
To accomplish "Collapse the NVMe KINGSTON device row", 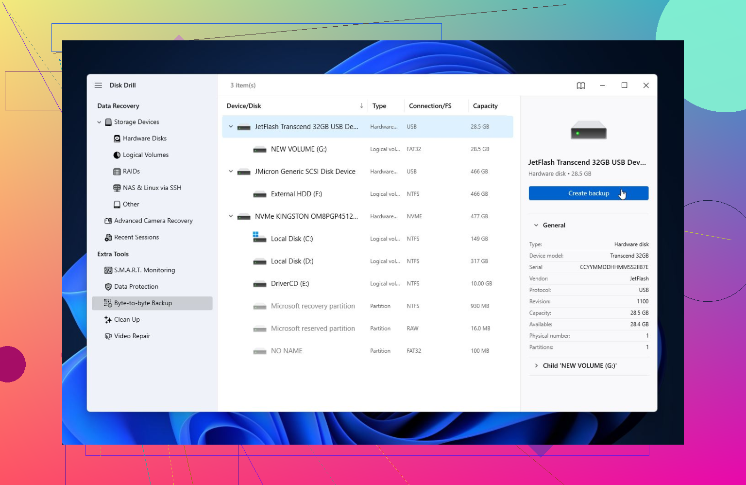I will coord(231,216).
